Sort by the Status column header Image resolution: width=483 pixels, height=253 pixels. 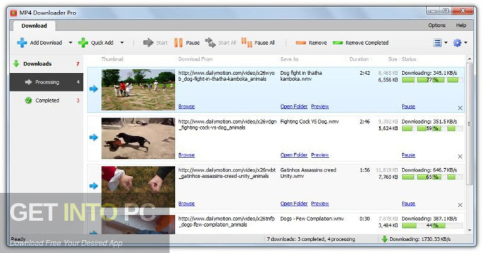pyautogui.click(x=409, y=59)
